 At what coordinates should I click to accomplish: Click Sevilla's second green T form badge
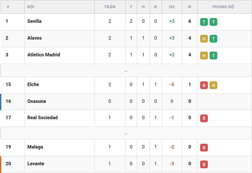213,22
